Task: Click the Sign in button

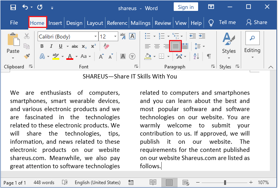Action: (186, 7)
